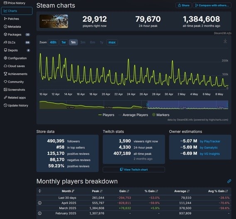This screenshot has height=219, width=236.
Task: Click the Depots box icon
Action: (5, 50)
